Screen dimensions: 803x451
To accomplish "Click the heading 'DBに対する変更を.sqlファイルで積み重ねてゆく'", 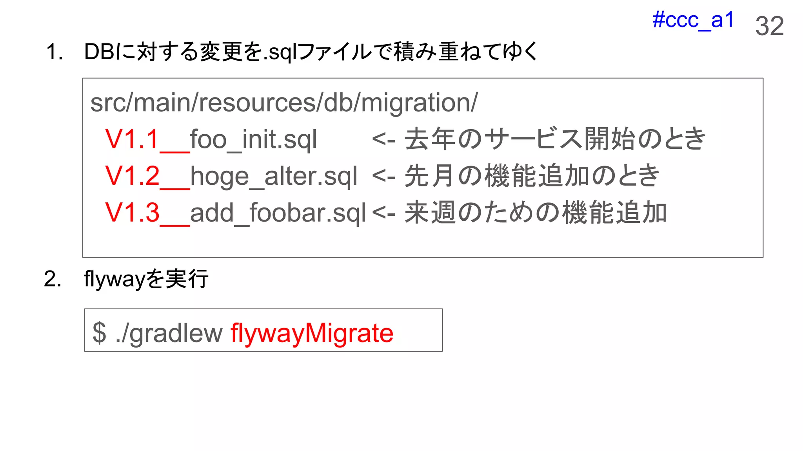I will pos(311,52).
